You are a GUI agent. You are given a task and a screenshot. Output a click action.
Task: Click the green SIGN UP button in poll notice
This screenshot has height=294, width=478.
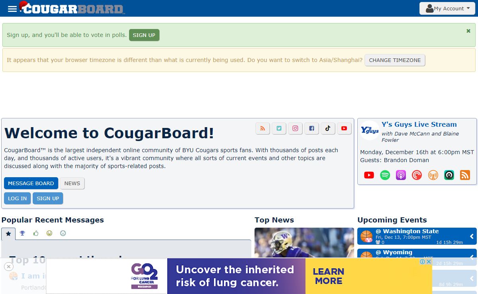(x=144, y=35)
